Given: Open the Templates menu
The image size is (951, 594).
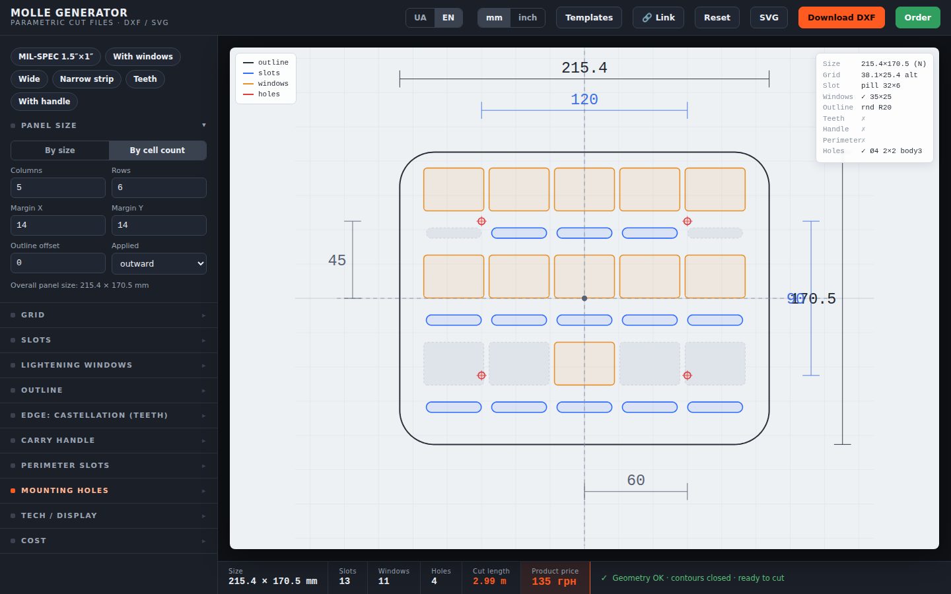Looking at the screenshot, I should [x=589, y=18].
